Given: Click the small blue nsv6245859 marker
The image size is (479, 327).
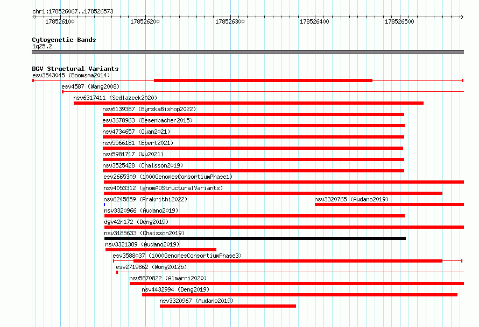Looking at the screenshot, I should [x=104, y=205].
